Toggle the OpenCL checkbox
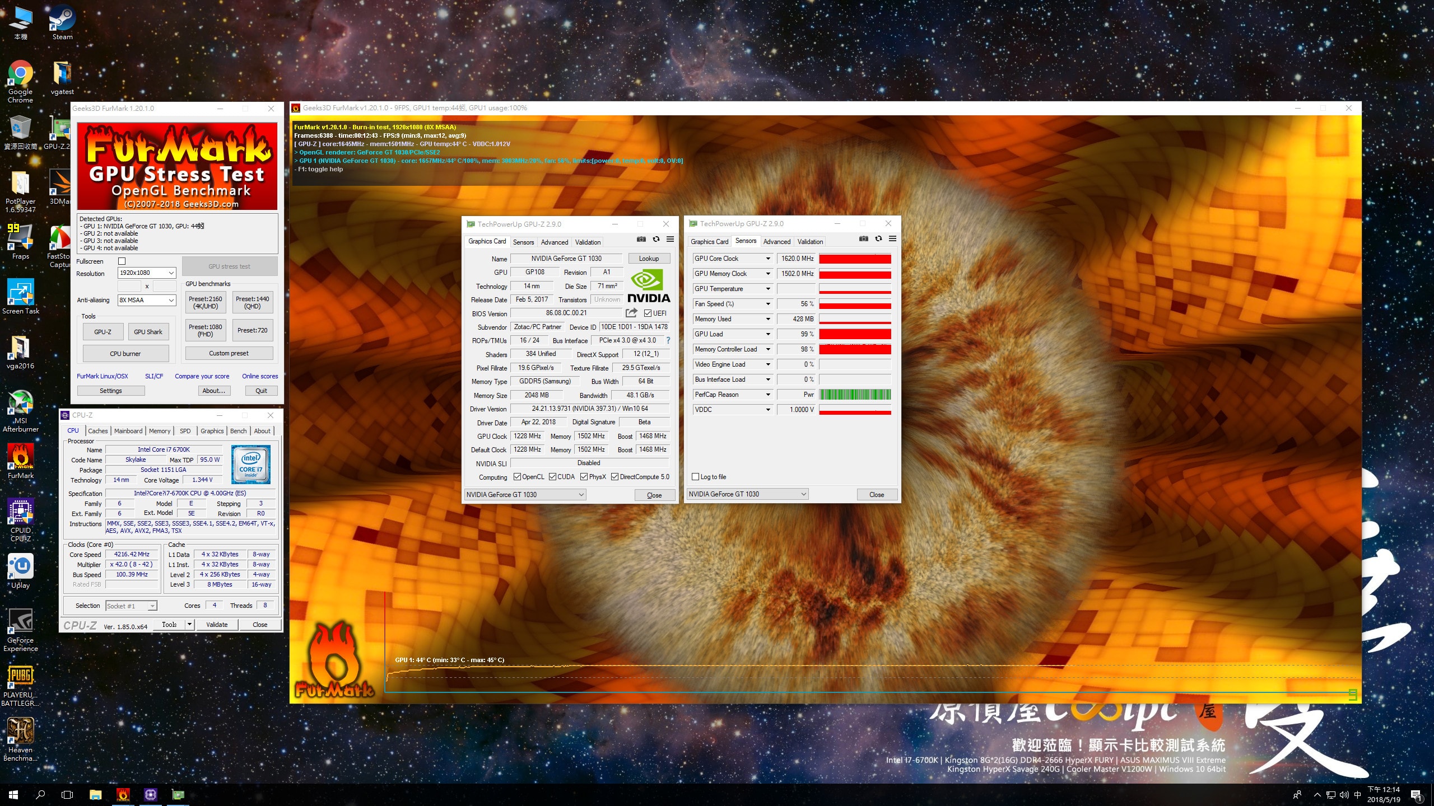 (x=517, y=477)
